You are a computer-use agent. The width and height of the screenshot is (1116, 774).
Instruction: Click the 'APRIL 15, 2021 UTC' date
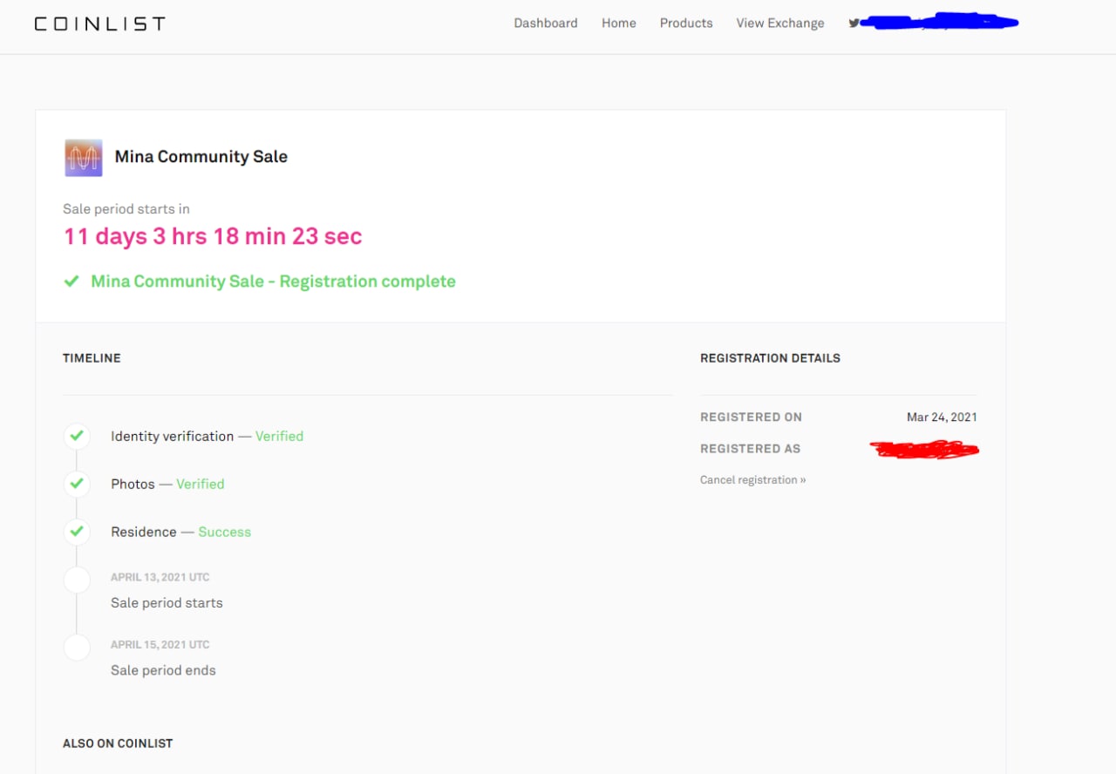click(160, 645)
